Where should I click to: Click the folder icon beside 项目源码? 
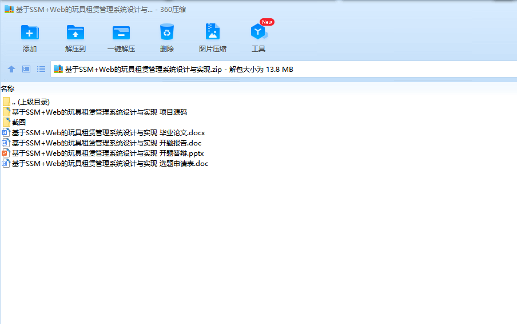[x=6, y=112]
